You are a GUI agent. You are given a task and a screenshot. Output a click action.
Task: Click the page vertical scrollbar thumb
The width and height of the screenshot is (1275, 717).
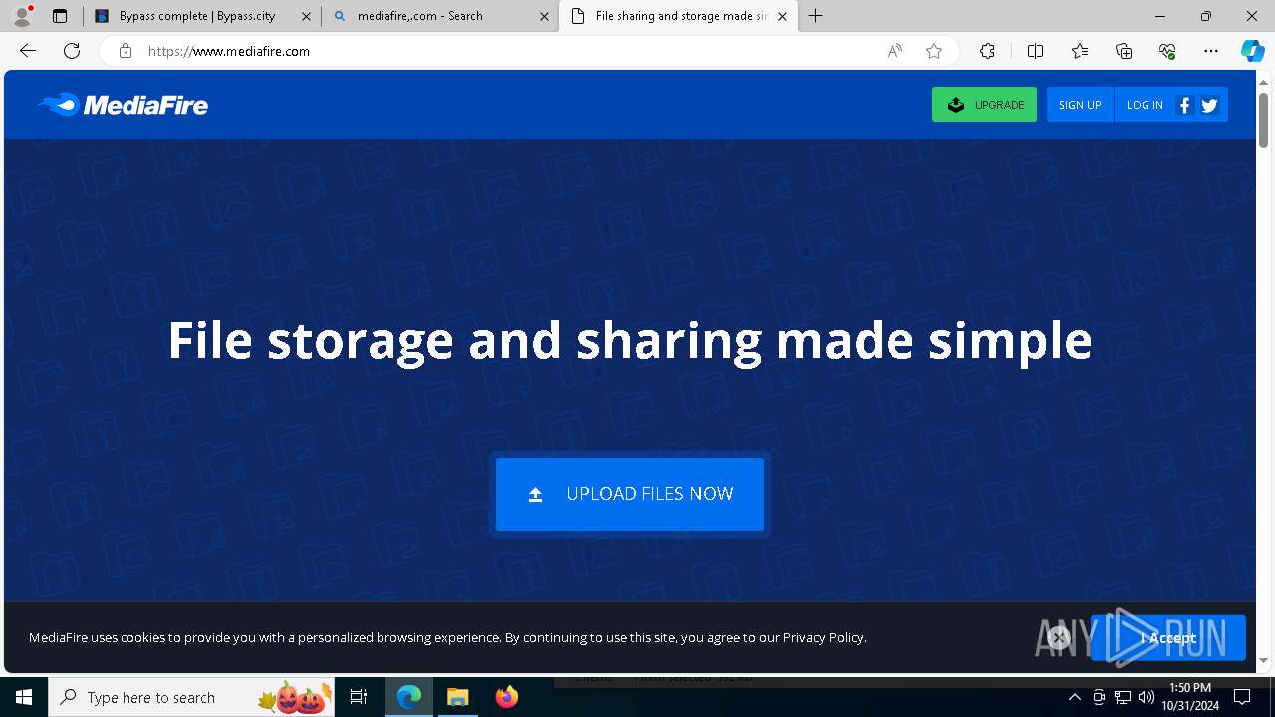pos(1263,120)
